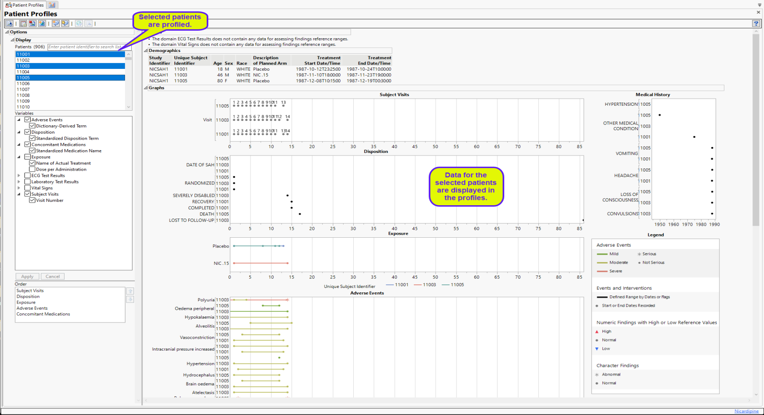The image size is (764, 415).
Task: Check the Dose per Administration checkbox
Action: [x=32, y=169]
